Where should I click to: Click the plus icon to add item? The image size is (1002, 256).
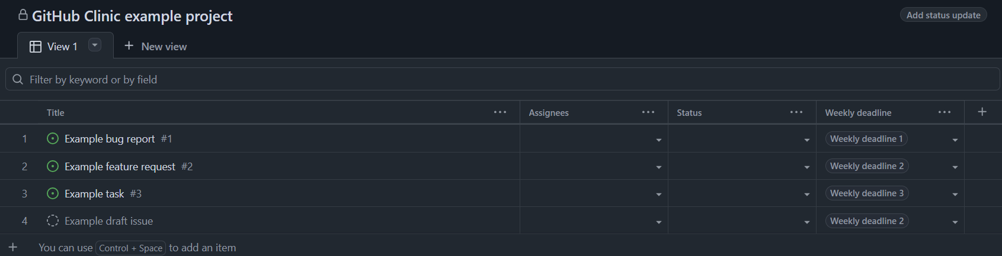[x=13, y=247]
